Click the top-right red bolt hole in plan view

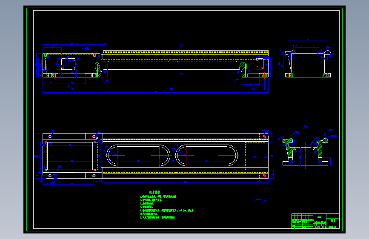click(264, 136)
